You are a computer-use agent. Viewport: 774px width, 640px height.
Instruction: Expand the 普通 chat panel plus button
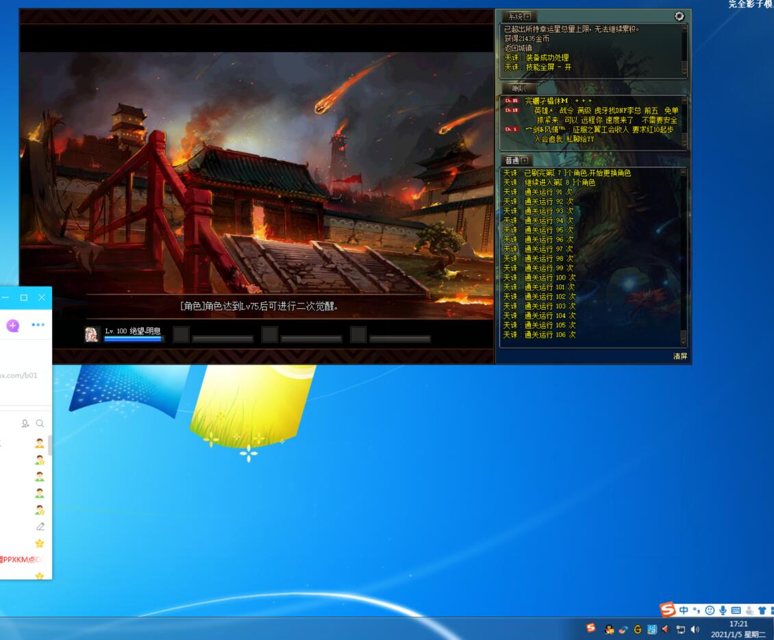coord(525,160)
